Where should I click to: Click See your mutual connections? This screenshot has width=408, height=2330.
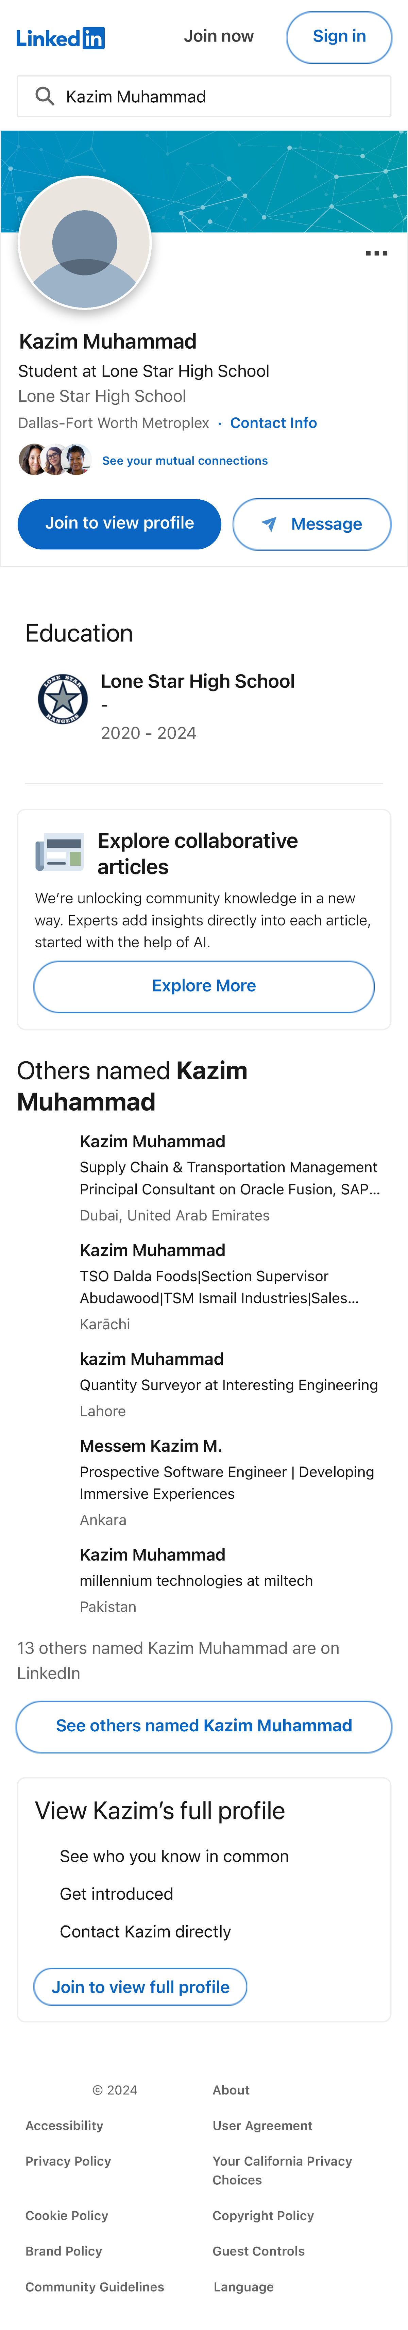185,461
